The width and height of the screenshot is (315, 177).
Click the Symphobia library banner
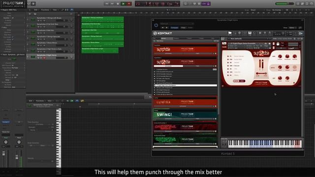point(185,49)
